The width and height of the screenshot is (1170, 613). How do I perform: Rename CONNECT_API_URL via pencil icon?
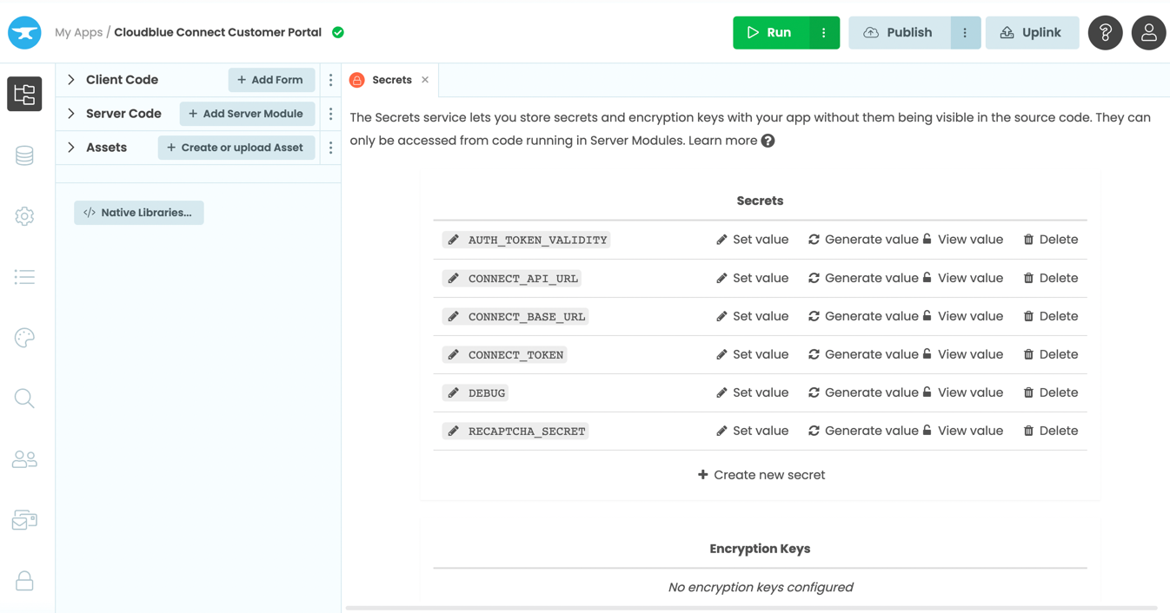point(453,278)
